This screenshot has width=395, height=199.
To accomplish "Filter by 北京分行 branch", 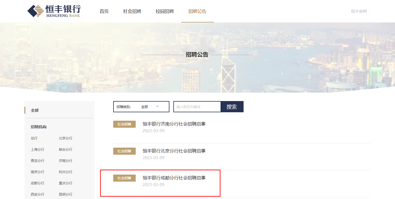I will pyautogui.click(x=65, y=138).
